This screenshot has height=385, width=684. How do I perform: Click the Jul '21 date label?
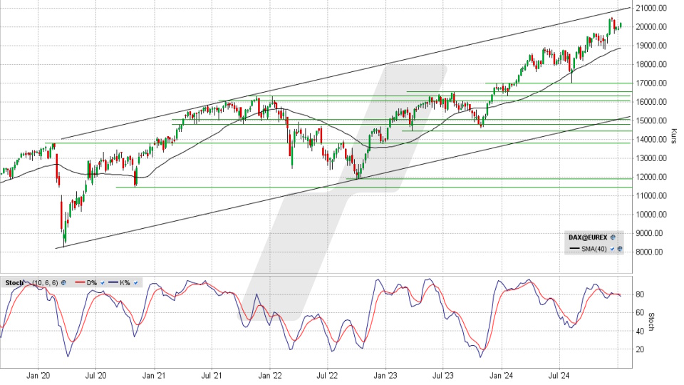point(212,376)
